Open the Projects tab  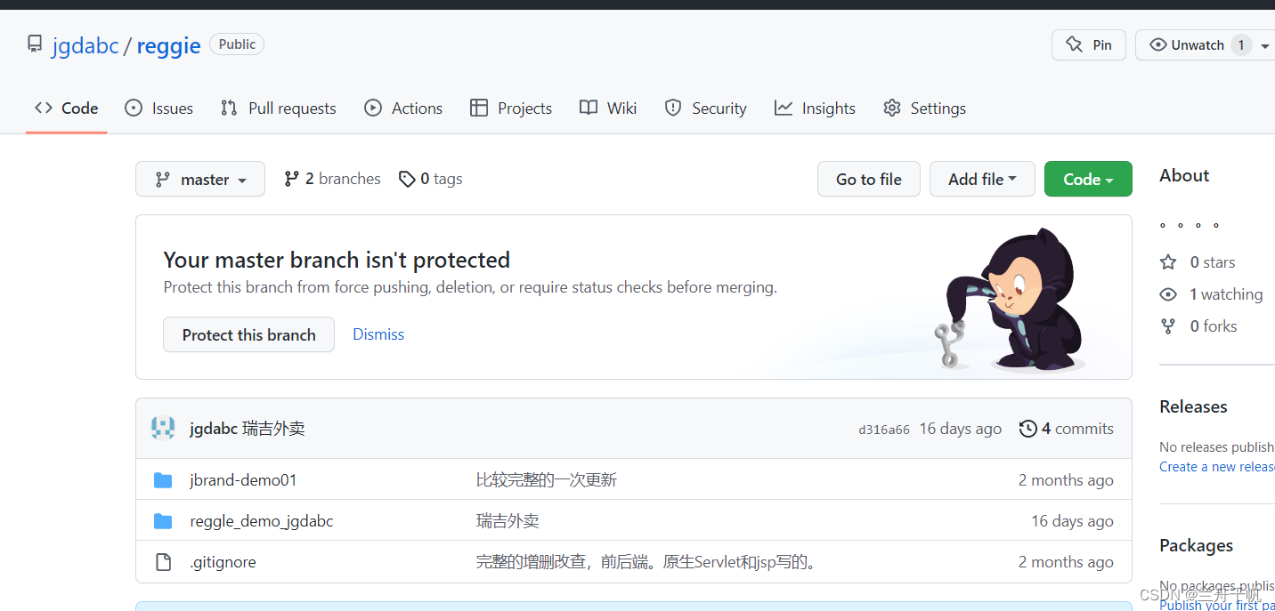click(511, 109)
